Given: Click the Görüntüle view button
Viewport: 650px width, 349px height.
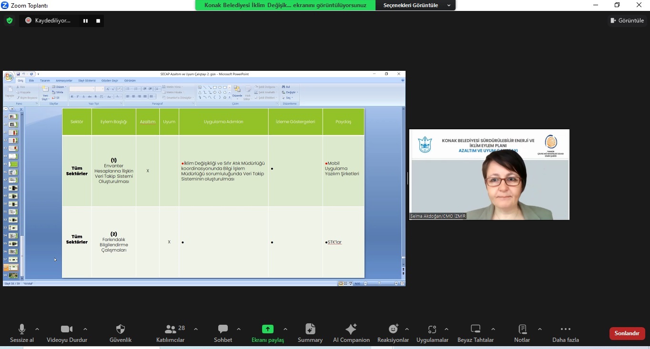Looking at the screenshot, I should [627, 20].
